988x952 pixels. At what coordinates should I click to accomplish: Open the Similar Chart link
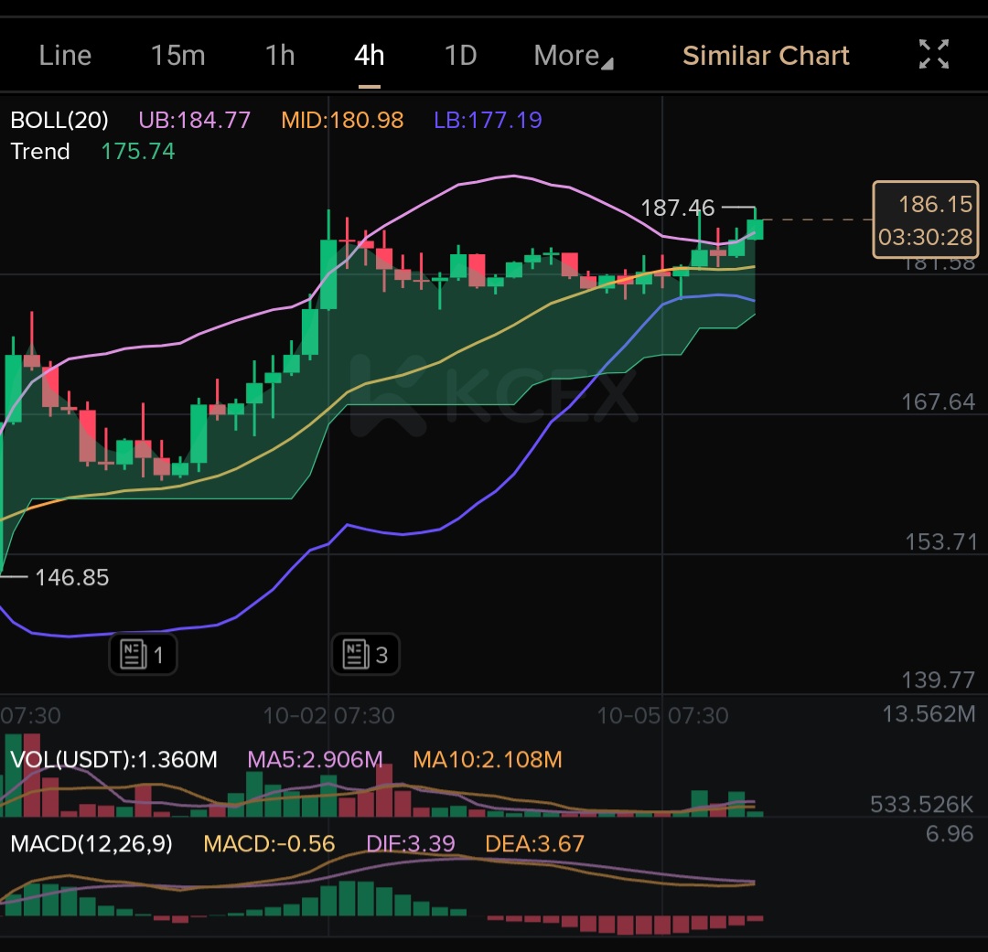click(767, 56)
